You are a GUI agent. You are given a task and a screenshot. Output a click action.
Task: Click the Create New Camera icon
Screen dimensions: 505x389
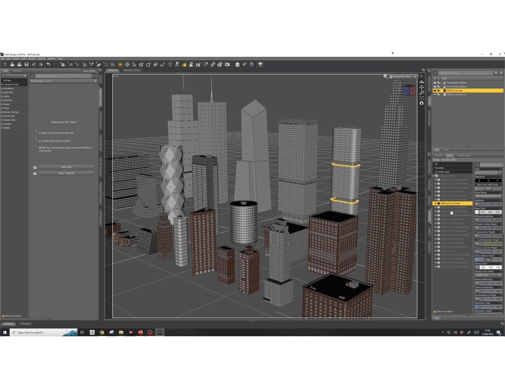pos(62,64)
